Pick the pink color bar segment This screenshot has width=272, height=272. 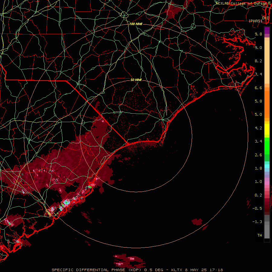tap(267, 183)
